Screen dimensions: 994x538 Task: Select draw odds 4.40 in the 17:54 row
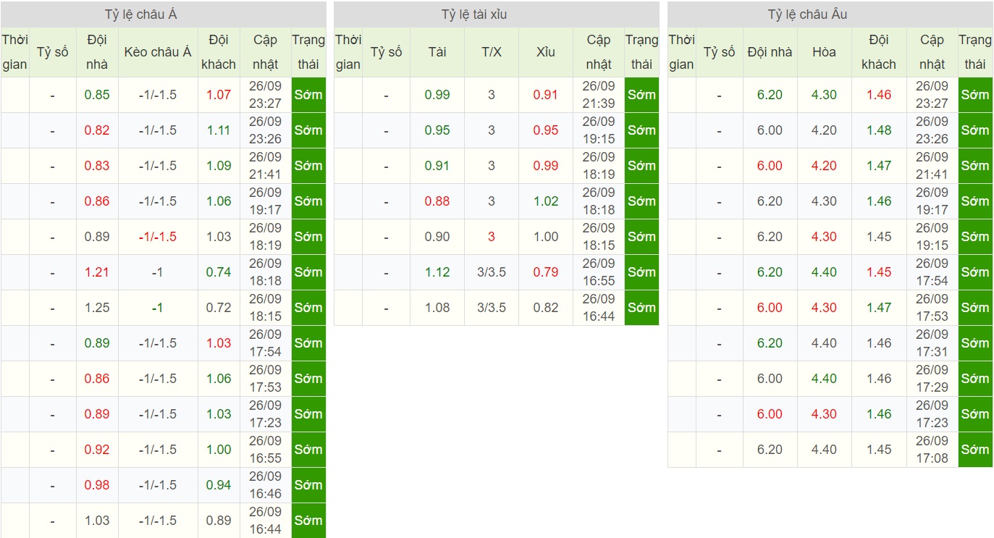[824, 272]
